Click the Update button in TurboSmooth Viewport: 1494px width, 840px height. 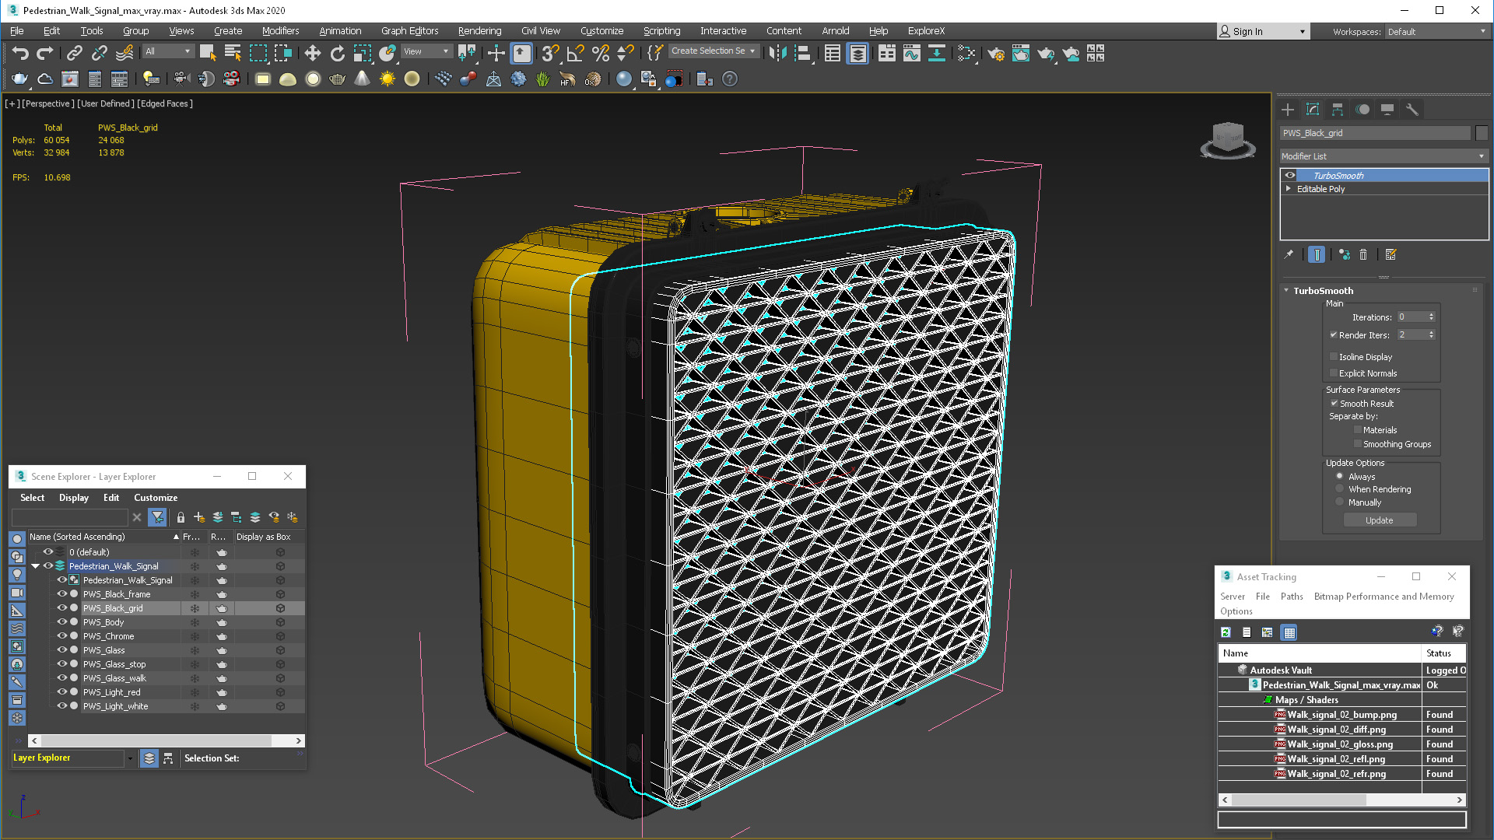[x=1380, y=520]
